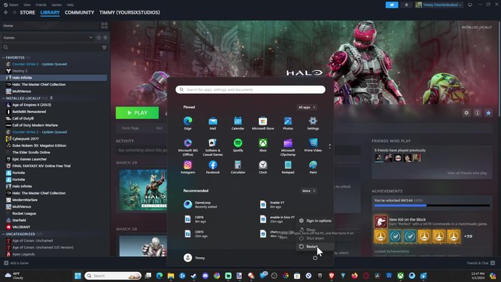Open Sign-in options from power menu
Image resolution: width=501 pixels, height=282 pixels.
[x=315, y=220]
